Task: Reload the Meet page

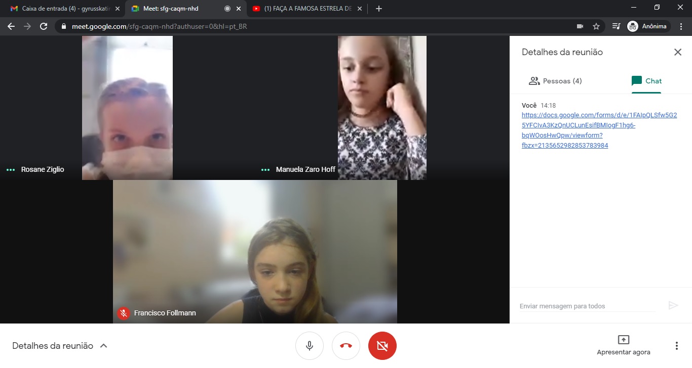Action: point(44,26)
